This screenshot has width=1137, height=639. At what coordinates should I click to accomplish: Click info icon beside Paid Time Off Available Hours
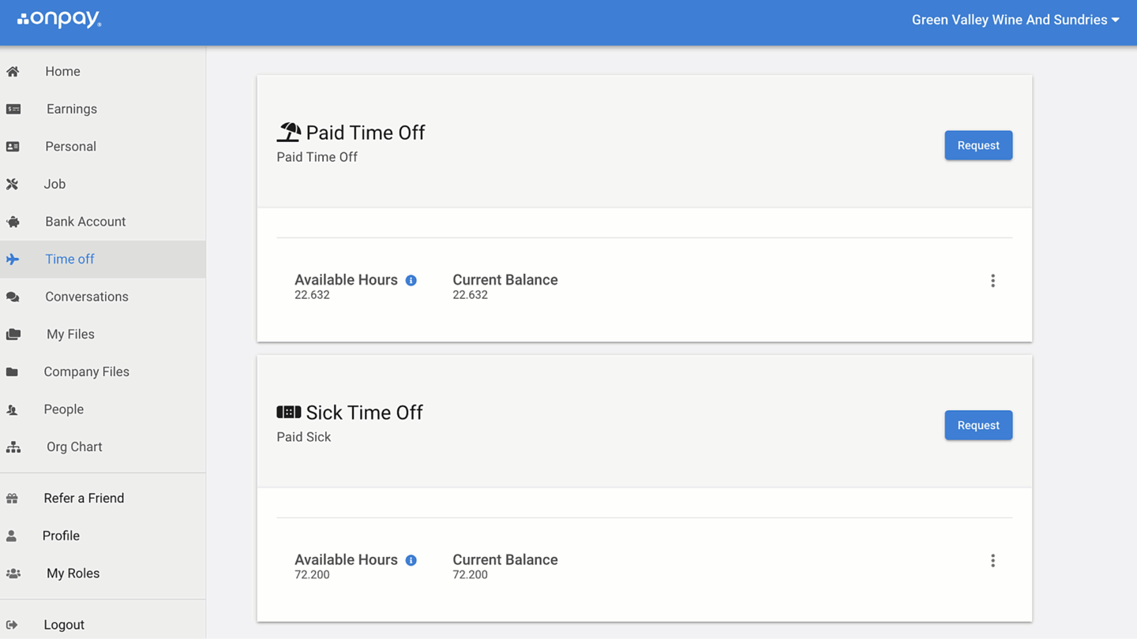[411, 280]
